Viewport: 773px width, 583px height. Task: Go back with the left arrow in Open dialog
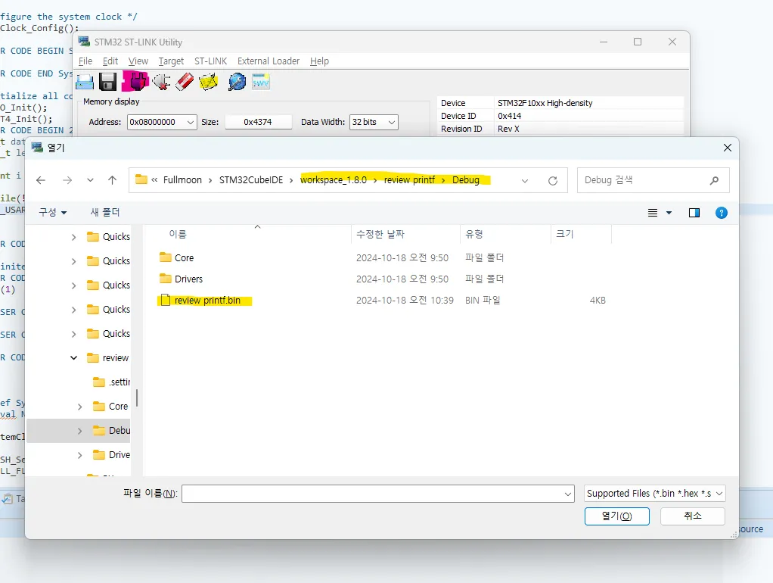(x=41, y=180)
